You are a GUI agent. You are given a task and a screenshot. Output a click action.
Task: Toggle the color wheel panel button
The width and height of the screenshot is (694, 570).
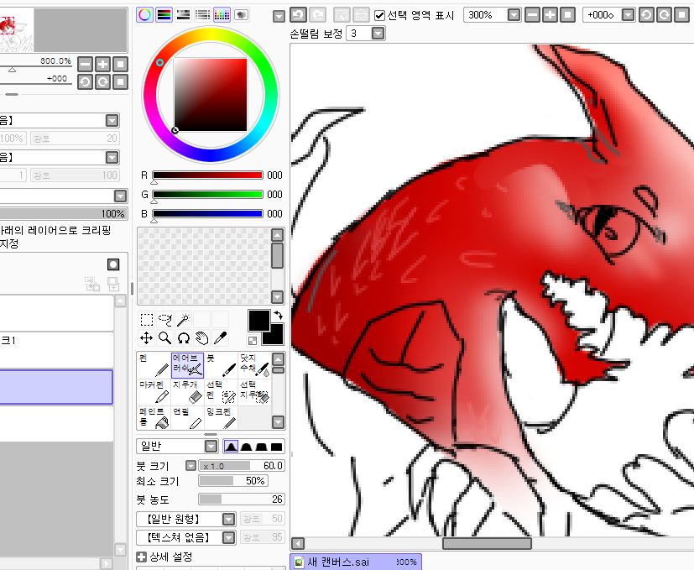[145, 14]
